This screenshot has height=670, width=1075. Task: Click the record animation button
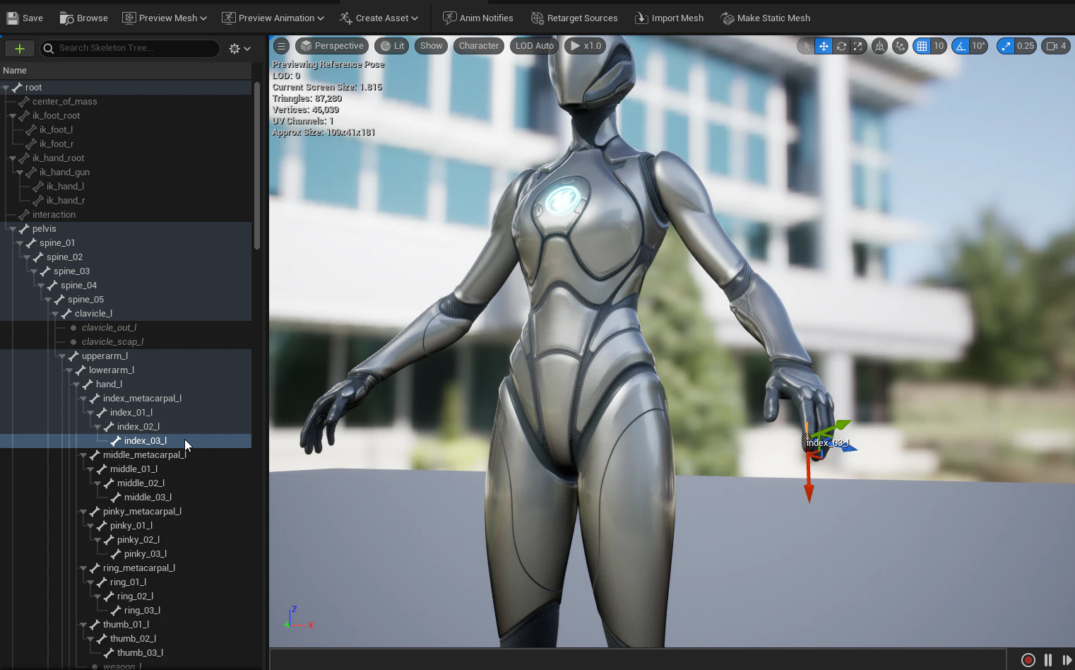[1028, 660]
